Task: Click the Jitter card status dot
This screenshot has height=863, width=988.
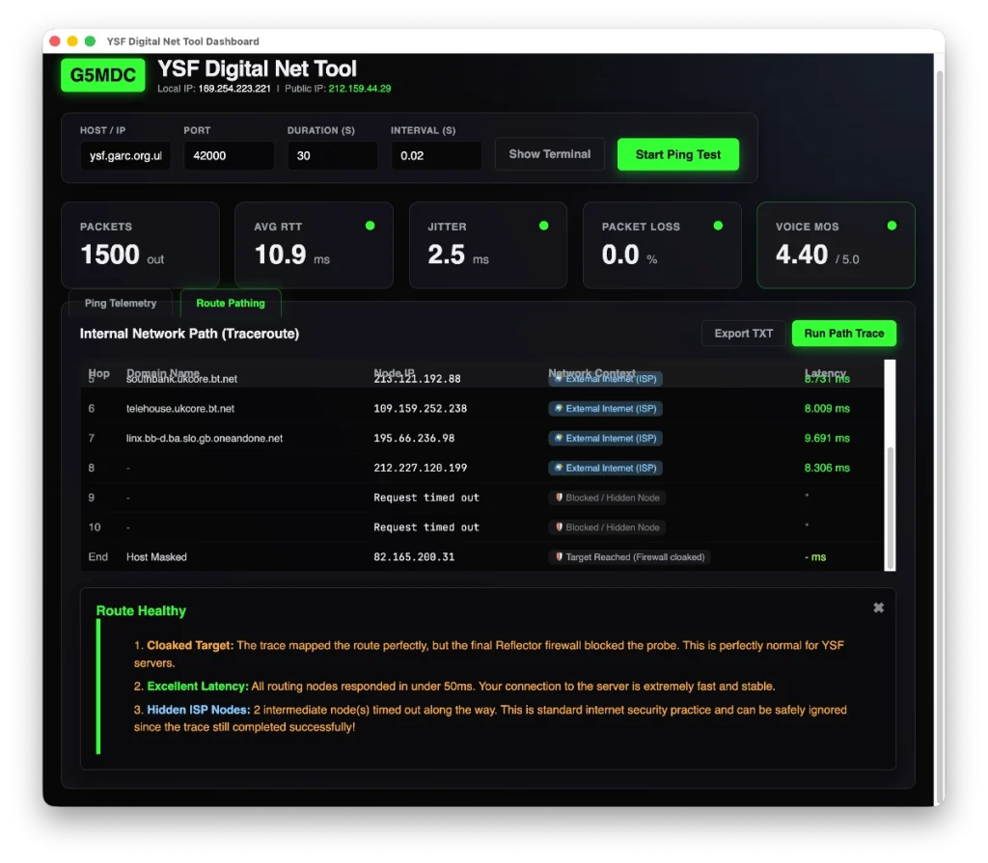Action: 543,226
